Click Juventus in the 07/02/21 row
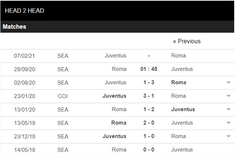The width and height of the screenshot is (236, 158). (115, 56)
